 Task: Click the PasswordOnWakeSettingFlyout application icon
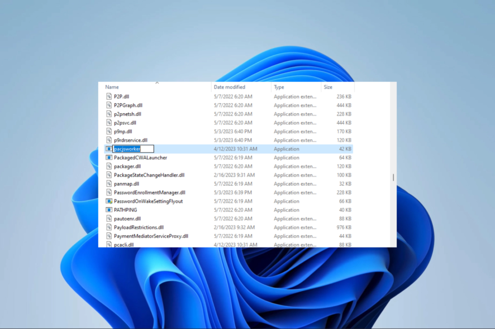click(109, 201)
